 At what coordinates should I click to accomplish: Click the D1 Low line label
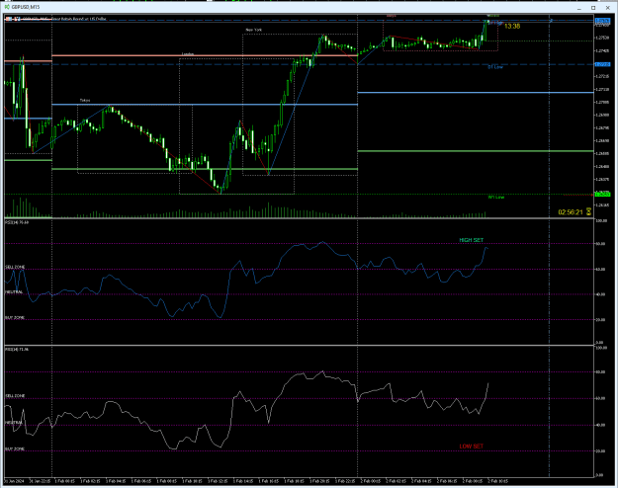pos(495,67)
